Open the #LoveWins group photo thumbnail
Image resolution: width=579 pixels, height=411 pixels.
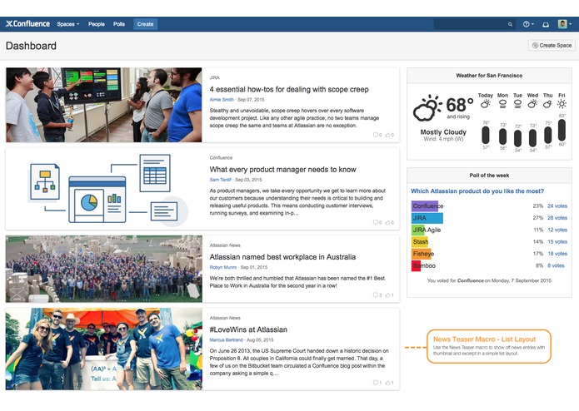(104, 349)
